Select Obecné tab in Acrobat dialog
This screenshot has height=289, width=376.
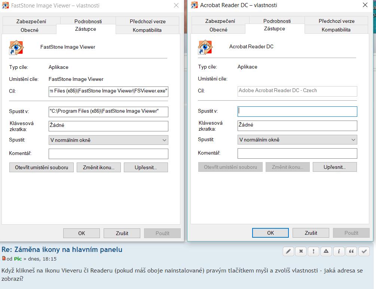[x=218, y=30]
